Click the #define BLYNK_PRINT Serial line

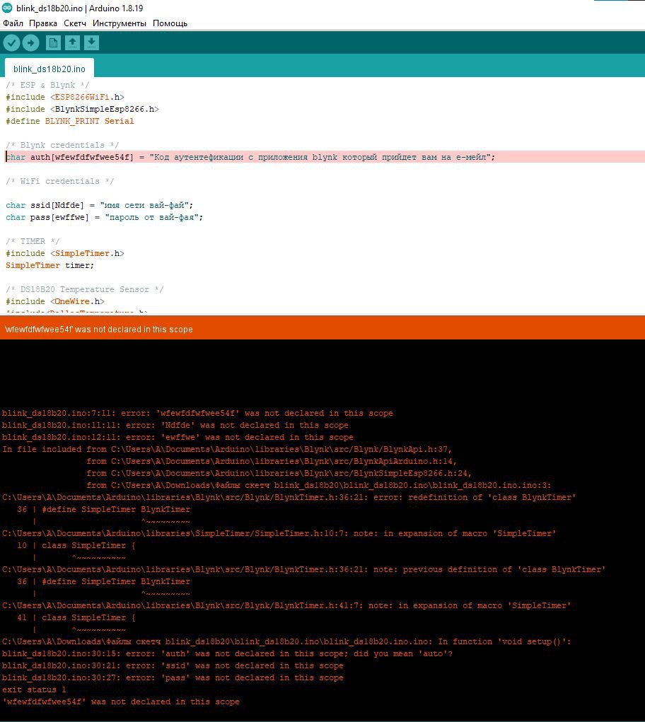[x=69, y=121]
